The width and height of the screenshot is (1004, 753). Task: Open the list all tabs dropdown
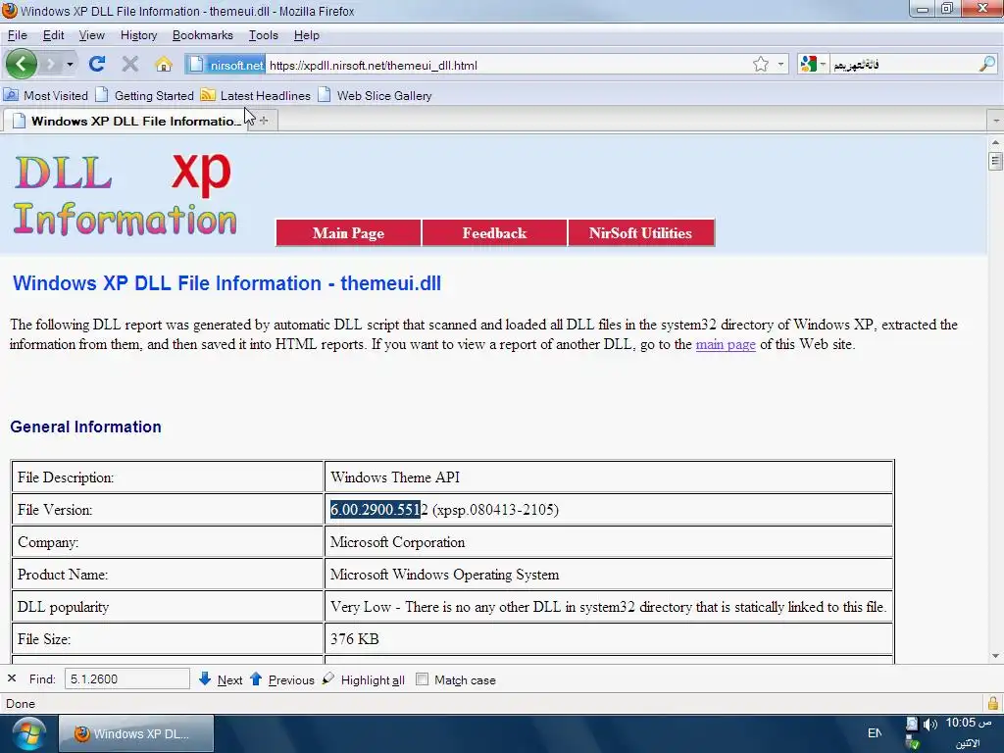[996, 121]
